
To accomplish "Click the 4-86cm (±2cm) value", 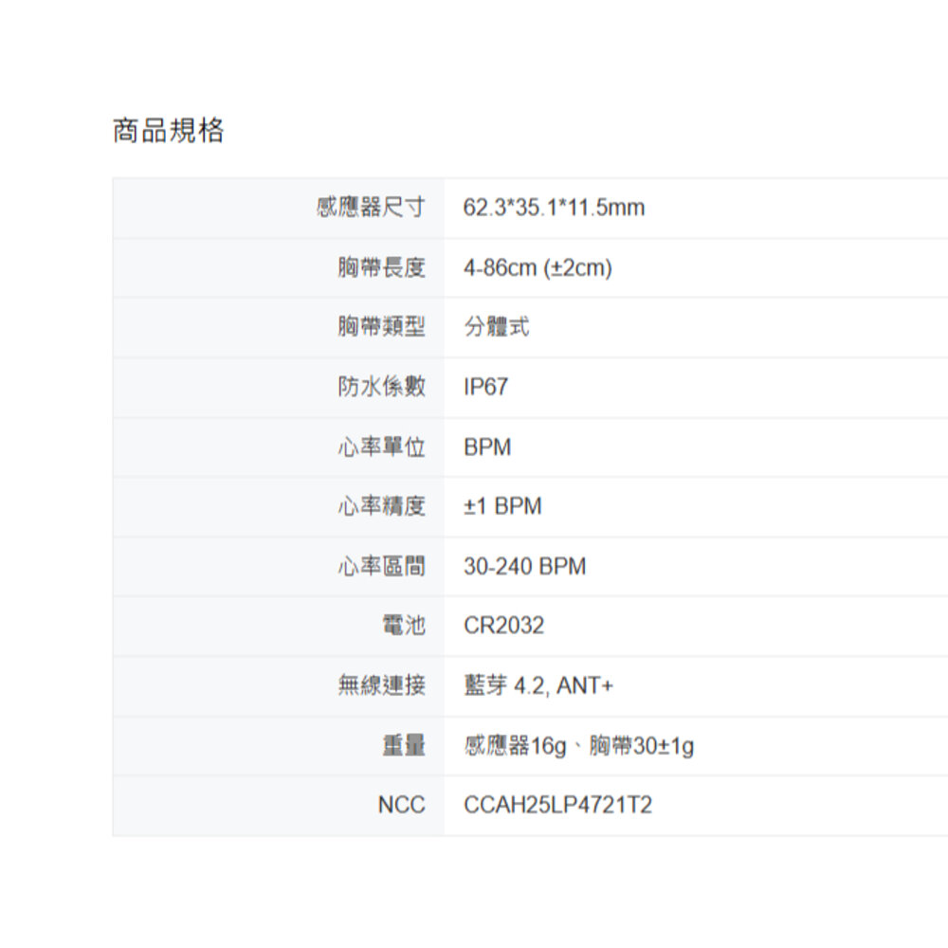I will tap(538, 268).
